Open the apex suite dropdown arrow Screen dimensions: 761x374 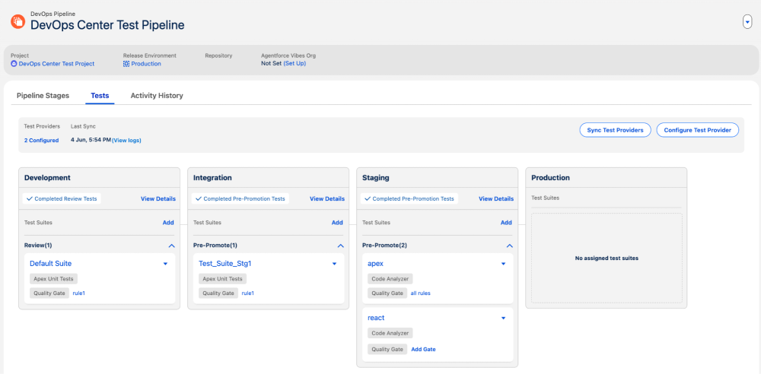[503, 264]
